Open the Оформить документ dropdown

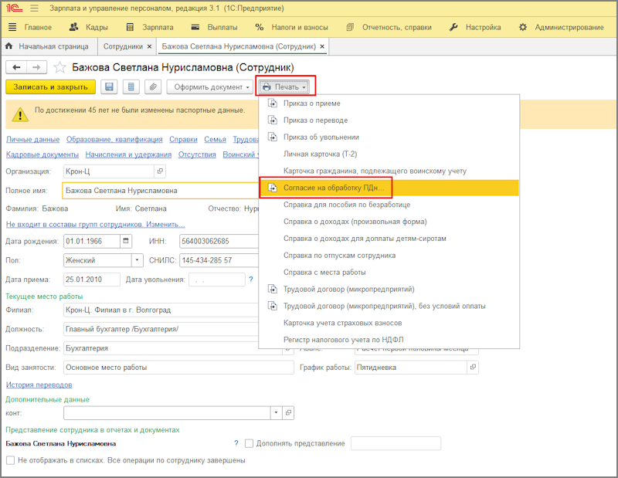click(209, 87)
